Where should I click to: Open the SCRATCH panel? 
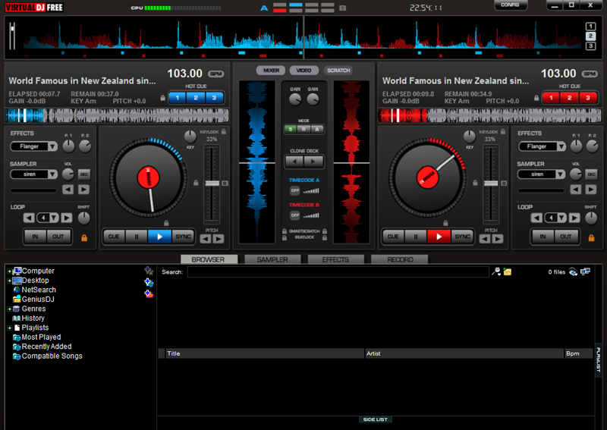click(x=338, y=71)
